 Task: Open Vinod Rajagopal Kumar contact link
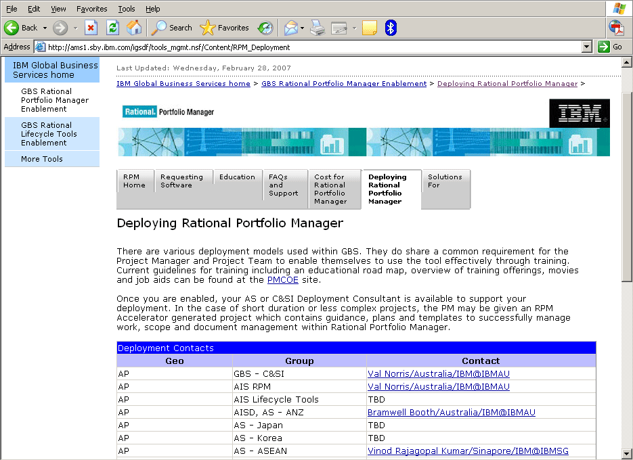click(x=468, y=451)
